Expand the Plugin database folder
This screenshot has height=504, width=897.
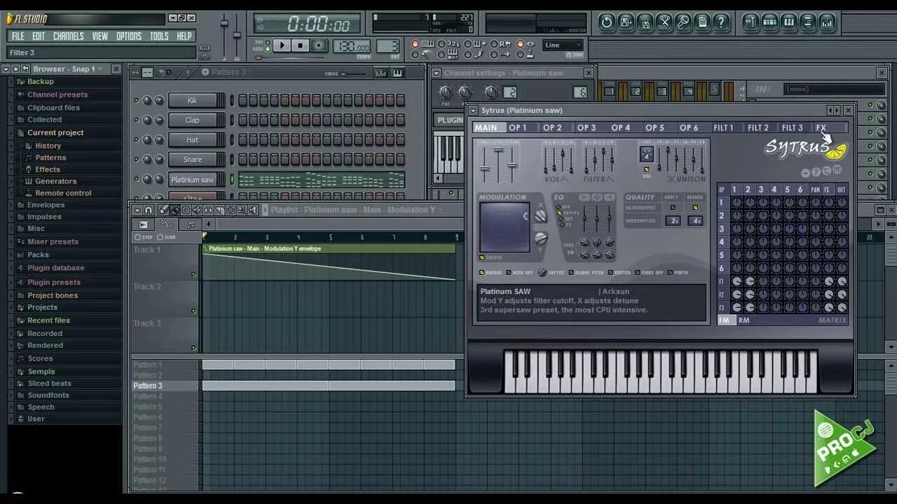pos(55,267)
